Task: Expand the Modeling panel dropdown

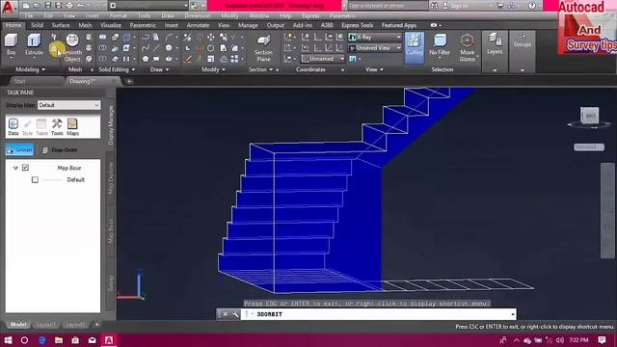Action: point(30,69)
